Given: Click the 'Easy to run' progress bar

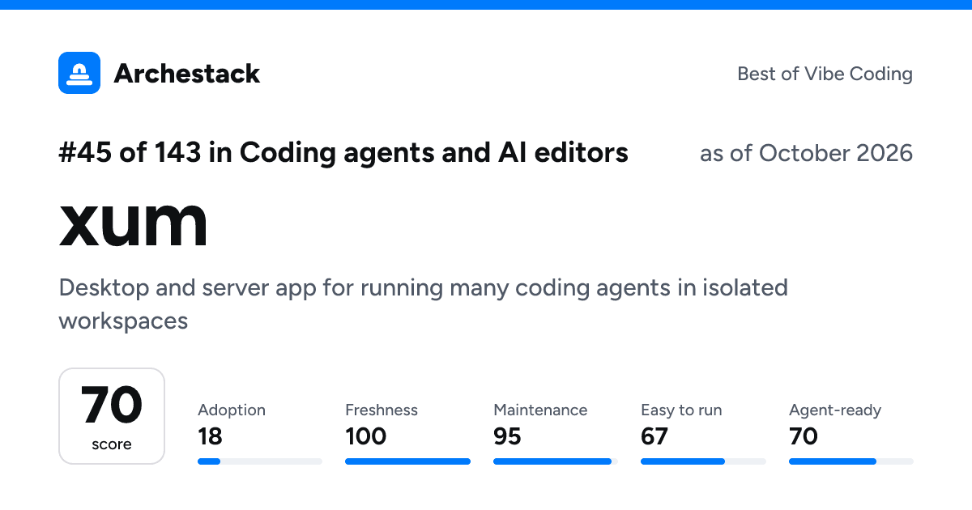Looking at the screenshot, I should 703,461.
